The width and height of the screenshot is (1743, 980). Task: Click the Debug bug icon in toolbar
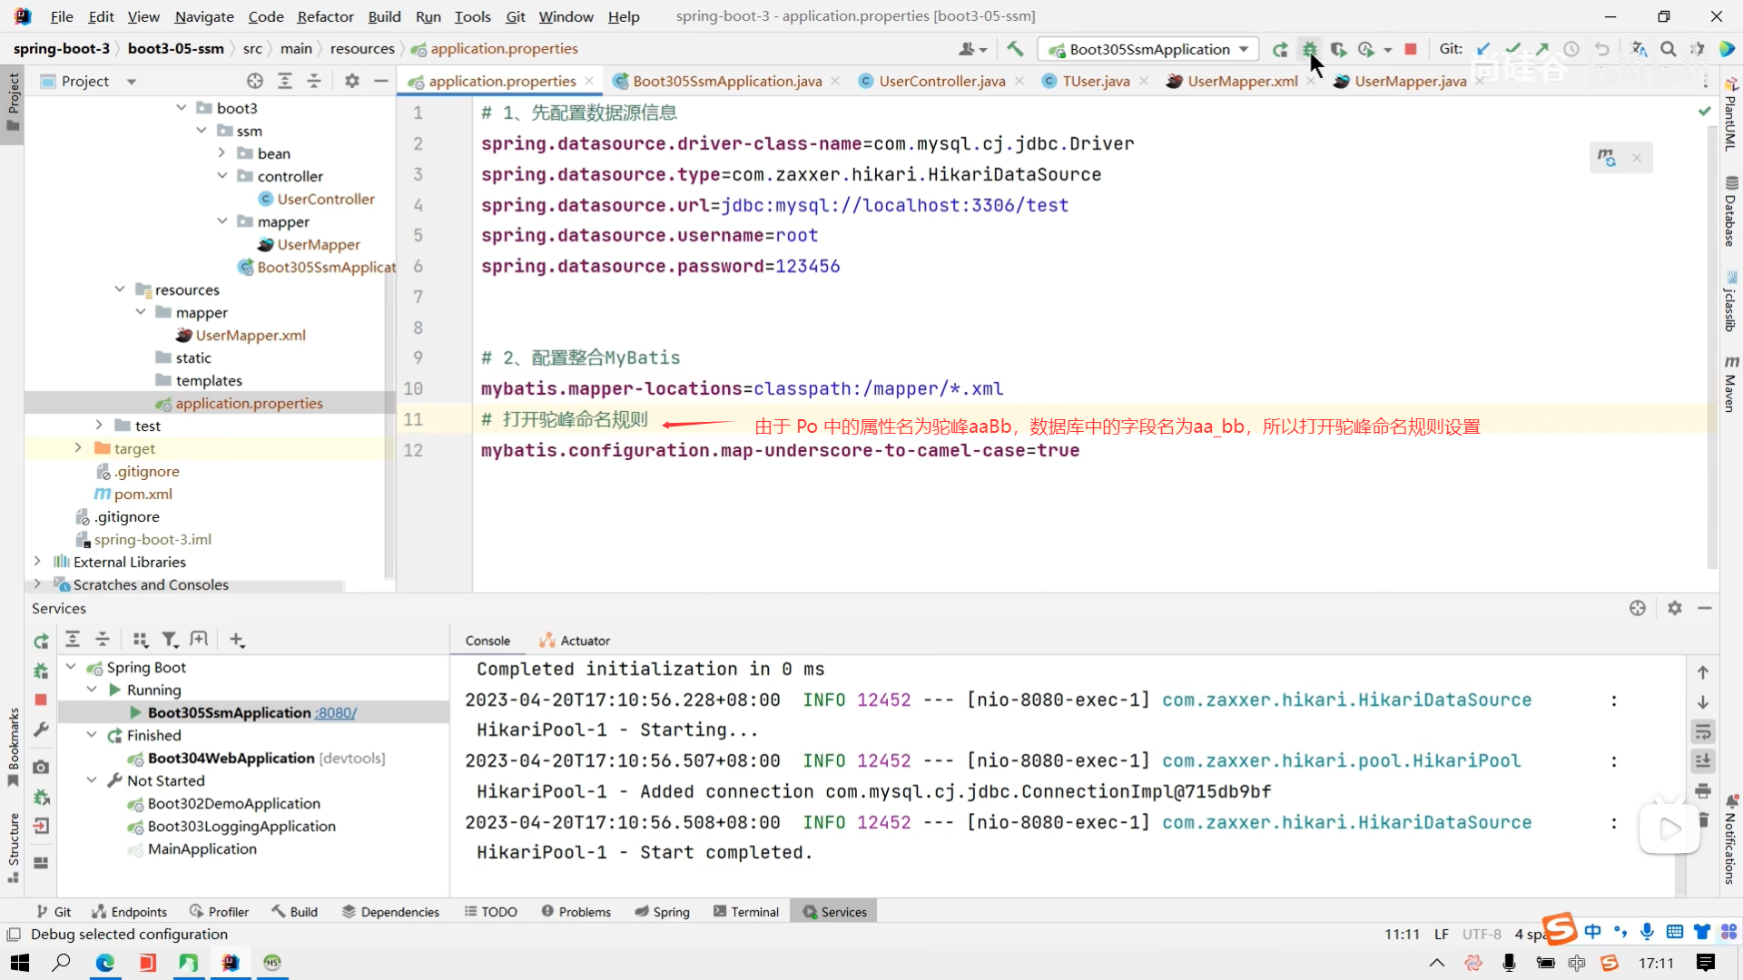[1309, 49]
